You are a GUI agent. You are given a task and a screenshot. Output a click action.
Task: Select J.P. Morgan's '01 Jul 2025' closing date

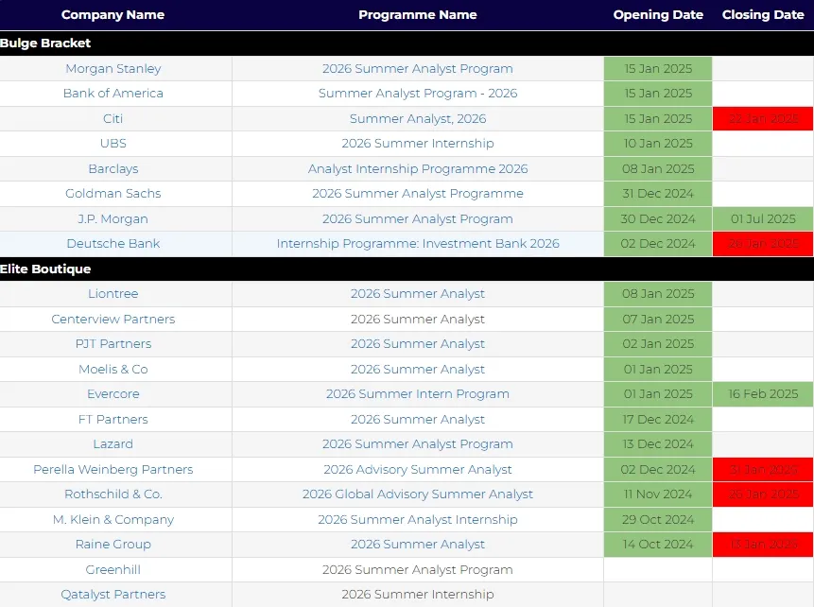tap(763, 219)
